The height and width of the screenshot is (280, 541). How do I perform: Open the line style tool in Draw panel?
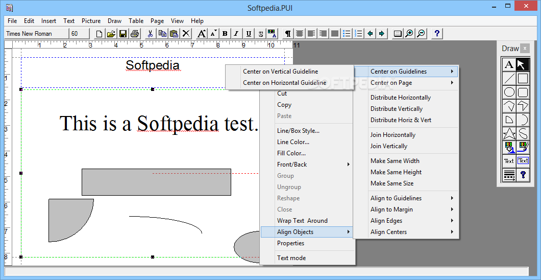click(x=509, y=175)
